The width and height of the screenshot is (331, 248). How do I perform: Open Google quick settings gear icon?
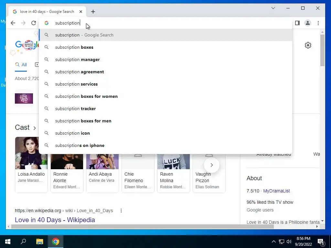point(308,45)
